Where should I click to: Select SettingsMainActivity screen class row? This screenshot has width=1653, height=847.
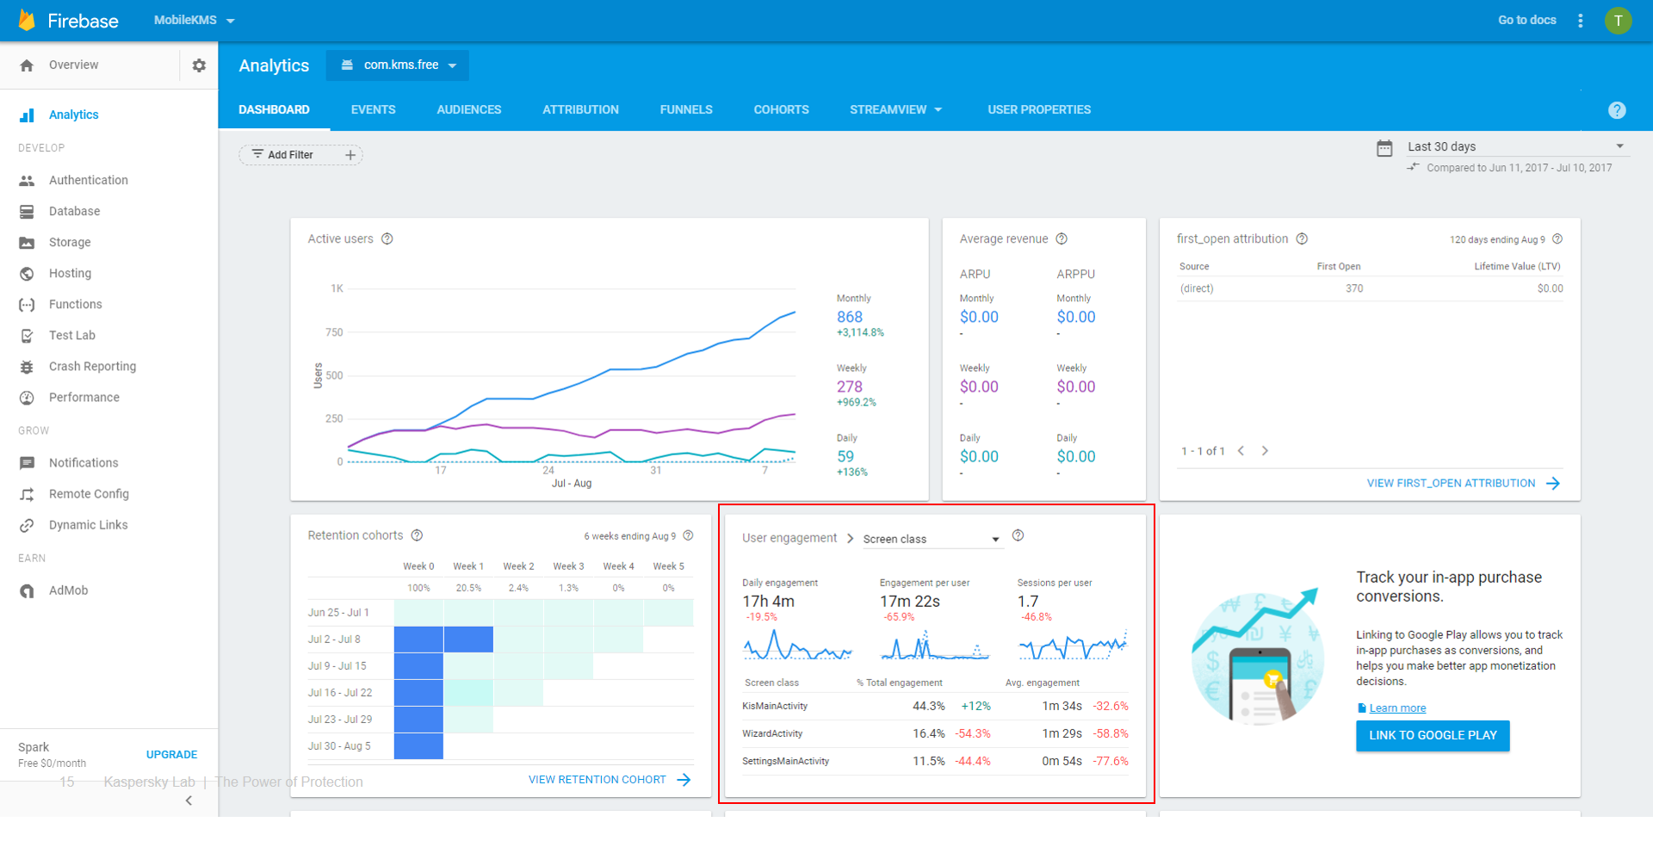(x=935, y=761)
